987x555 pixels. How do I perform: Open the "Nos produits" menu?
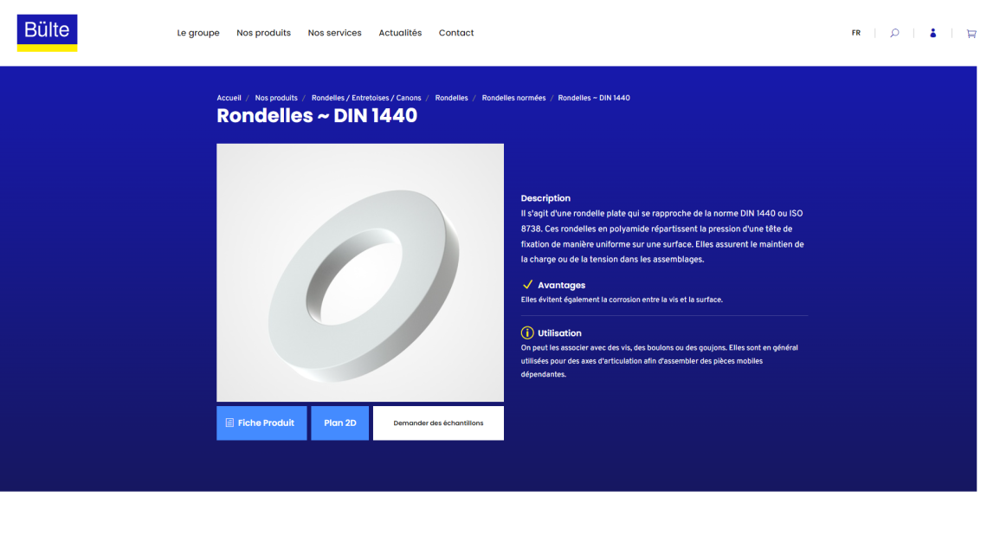tap(263, 33)
